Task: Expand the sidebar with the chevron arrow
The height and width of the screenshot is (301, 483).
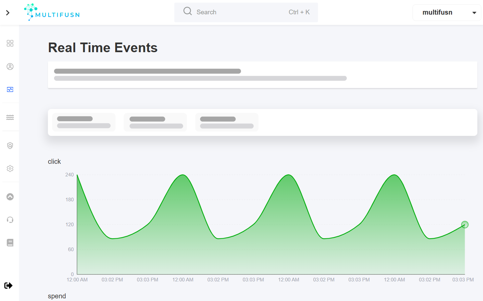Action: tap(8, 13)
